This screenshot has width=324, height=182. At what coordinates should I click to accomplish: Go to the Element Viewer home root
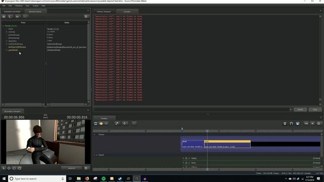[x=4, y=17]
